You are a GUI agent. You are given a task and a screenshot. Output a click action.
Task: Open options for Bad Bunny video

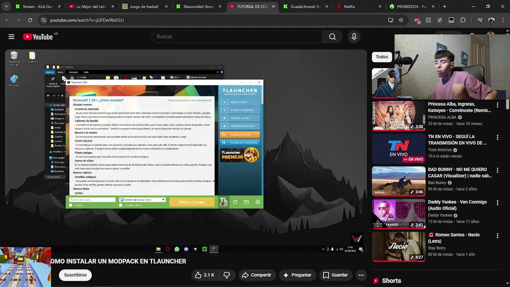497,170
